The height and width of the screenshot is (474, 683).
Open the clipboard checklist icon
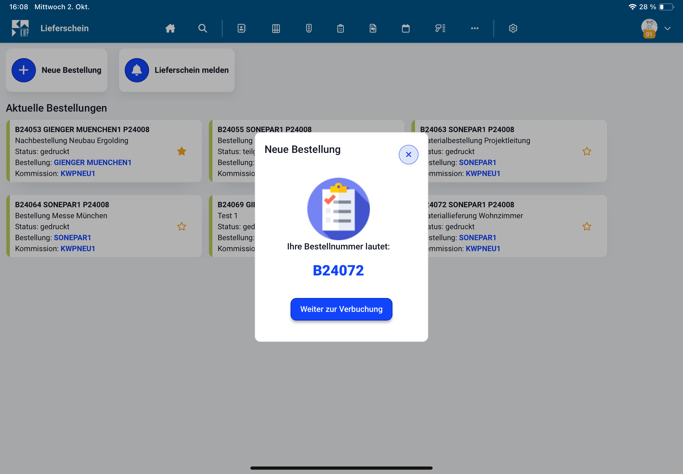click(340, 28)
